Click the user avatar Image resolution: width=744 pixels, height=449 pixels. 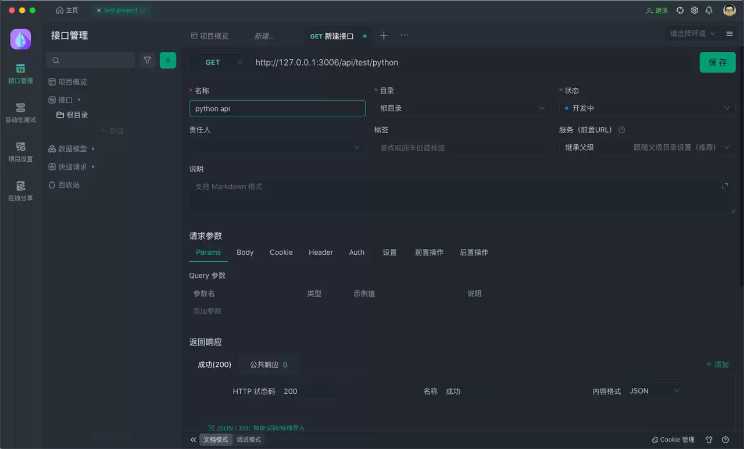click(x=729, y=10)
